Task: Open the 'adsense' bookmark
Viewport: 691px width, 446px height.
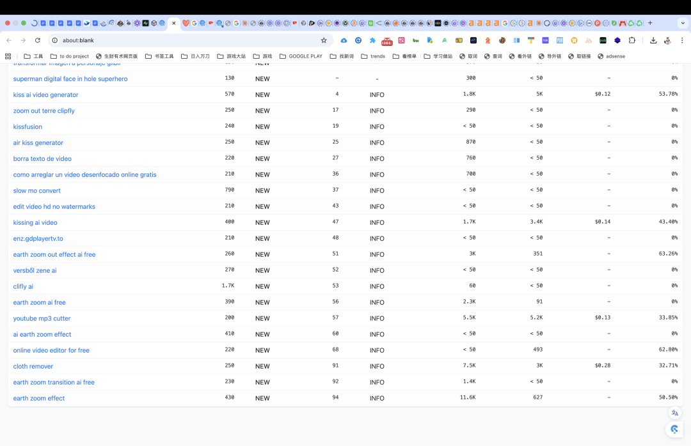Action: [x=611, y=56]
